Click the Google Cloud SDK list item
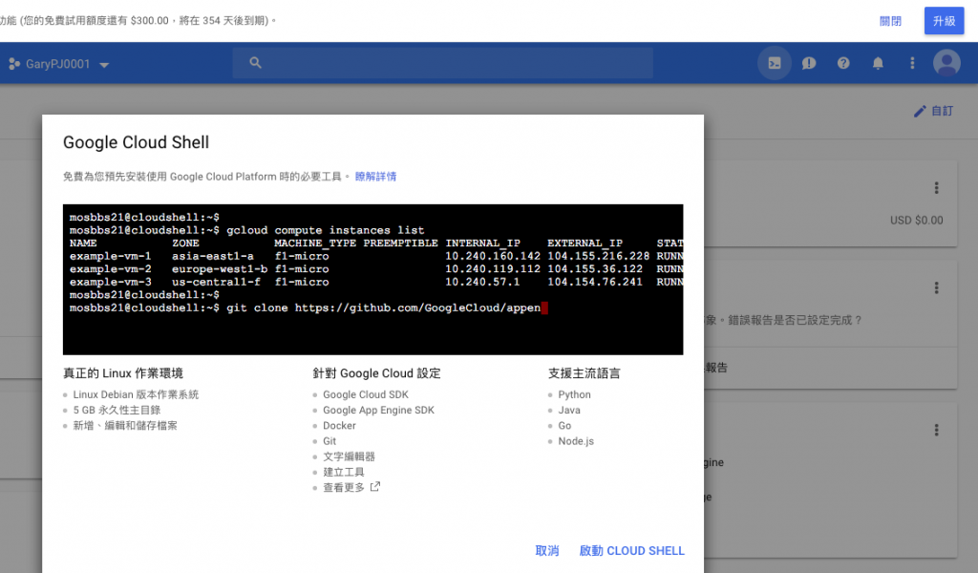Screen dimensions: 978x573 366,394
